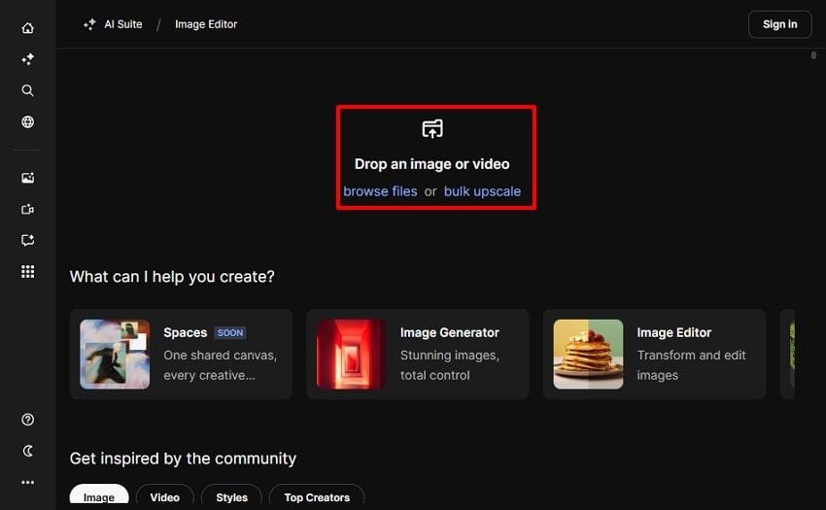Viewport: 826px width, 510px height.
Task: Open the chat assistant sidebar icon
Action: tap(28, 240)
